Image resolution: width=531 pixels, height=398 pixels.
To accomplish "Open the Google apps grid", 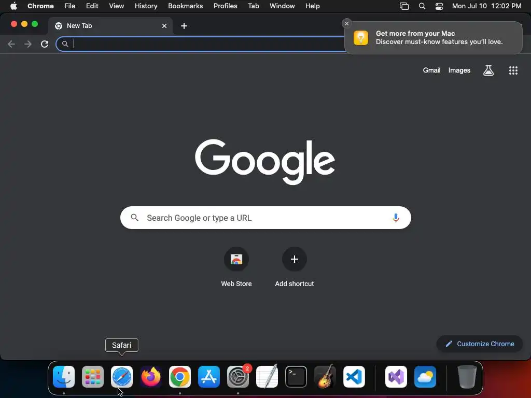I will [513, 70].
